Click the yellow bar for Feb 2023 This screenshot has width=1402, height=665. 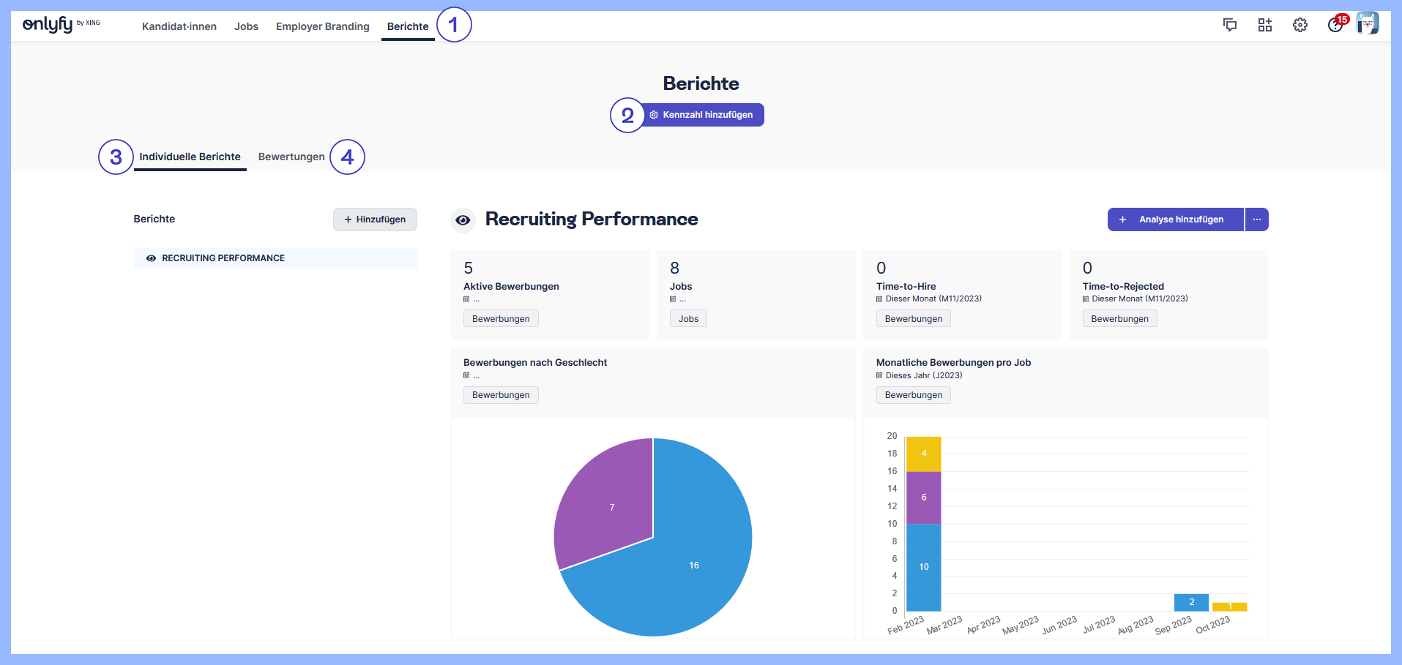[x=923, y=452]
